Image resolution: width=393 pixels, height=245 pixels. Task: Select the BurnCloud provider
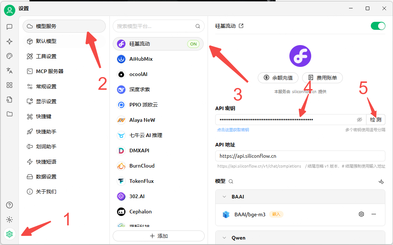pyautogui.click(x=158, y=166)
